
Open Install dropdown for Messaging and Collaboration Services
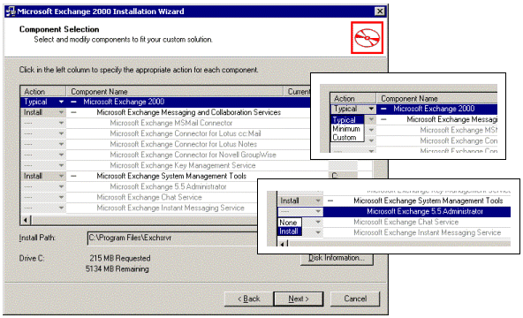coord(61,112)
